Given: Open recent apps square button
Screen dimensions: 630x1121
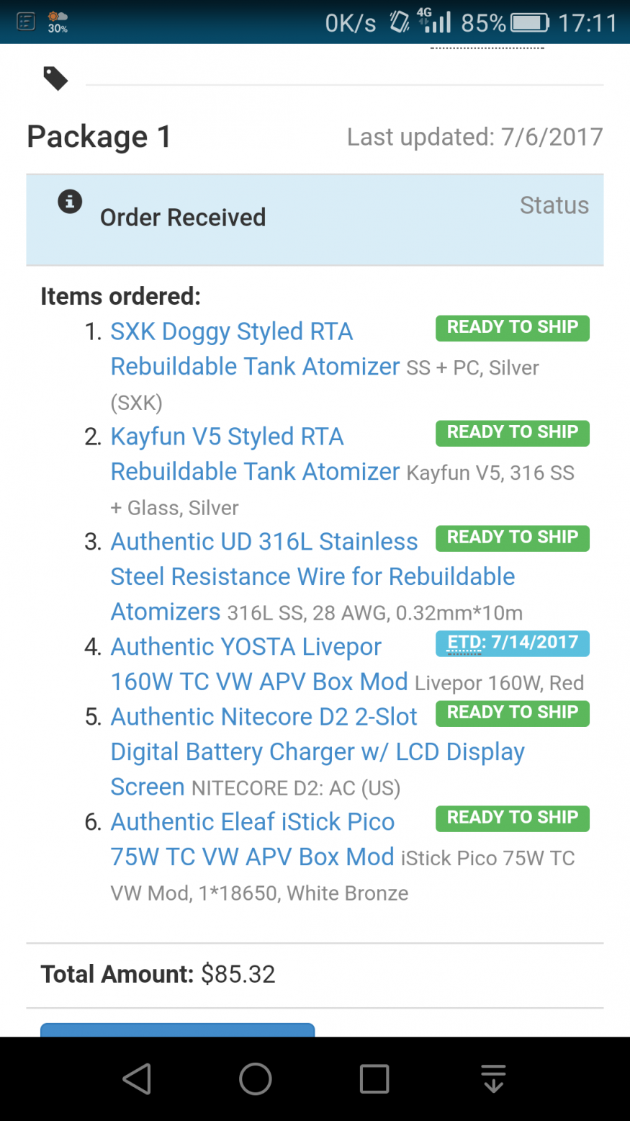Looking at the screenshot, I should [374, 1079].
